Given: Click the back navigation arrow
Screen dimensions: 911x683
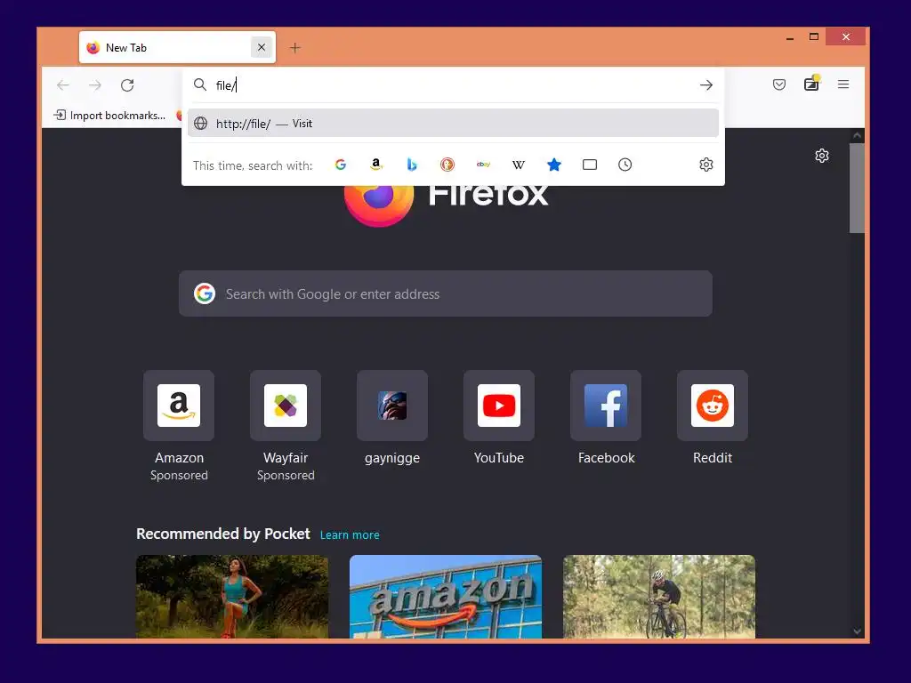Looking at the screenshot, I should (63, 85).
